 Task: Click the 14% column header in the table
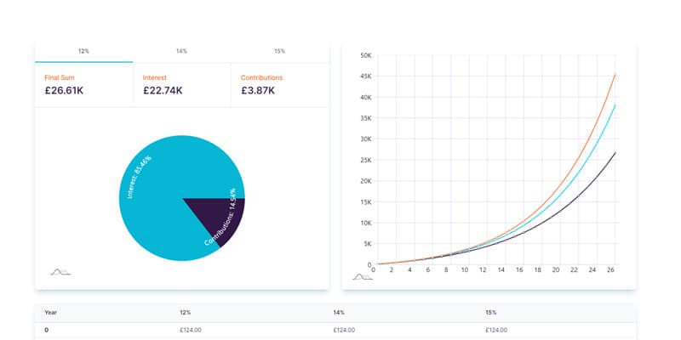[339, 313]
